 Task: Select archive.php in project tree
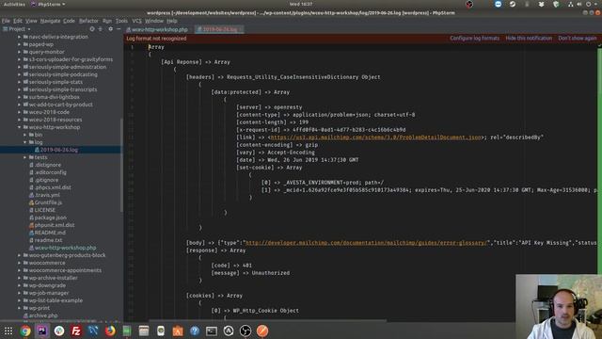point(43,315)
